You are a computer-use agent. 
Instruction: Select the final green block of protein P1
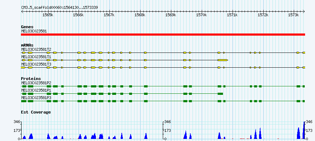tap(220, 94)
